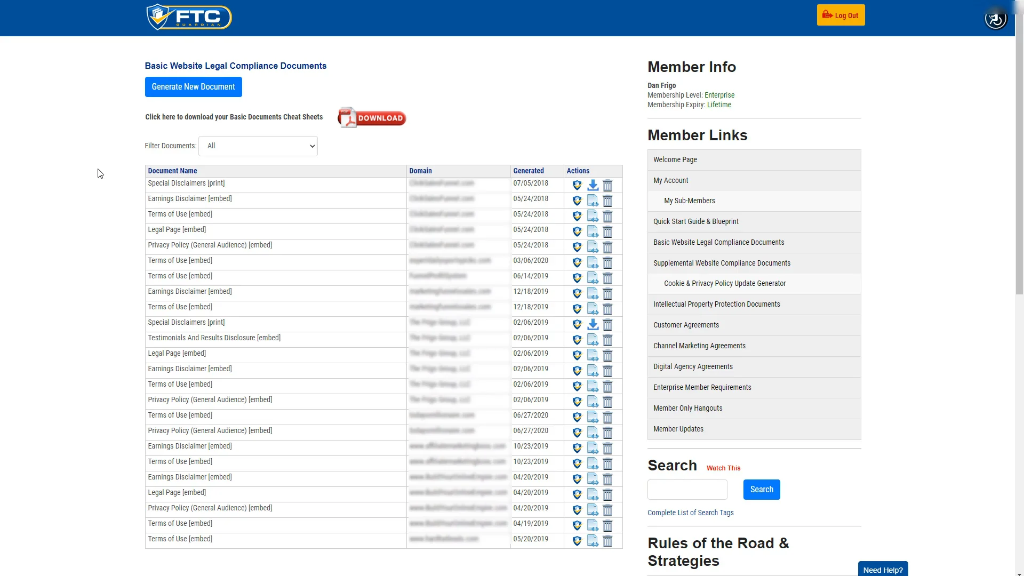Viewport: 1024px width, 576px height.
Task: Click the PDF Download icon for Basic Documents Cheat Sheets
Action: point(371,117)
